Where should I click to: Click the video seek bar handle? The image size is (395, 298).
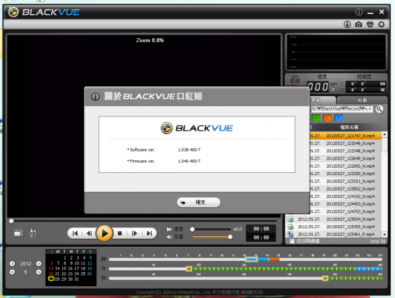[11, 221]
